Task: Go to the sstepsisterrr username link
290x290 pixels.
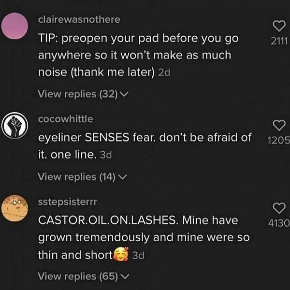Action: [x=63, y=201]
